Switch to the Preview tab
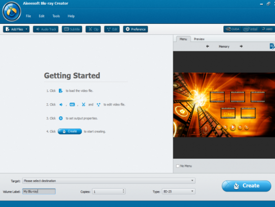This screenshot has height=207, width=275. (199, 39)
